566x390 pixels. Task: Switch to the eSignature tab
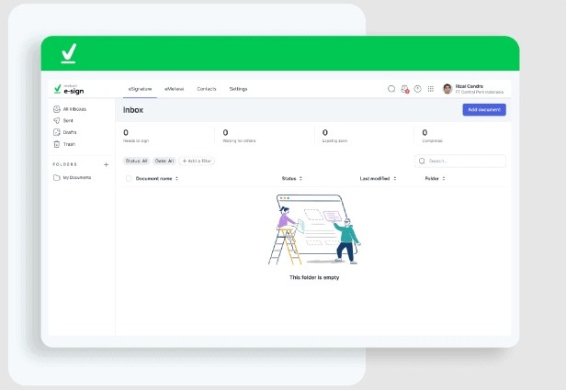[x=140, y=89]
